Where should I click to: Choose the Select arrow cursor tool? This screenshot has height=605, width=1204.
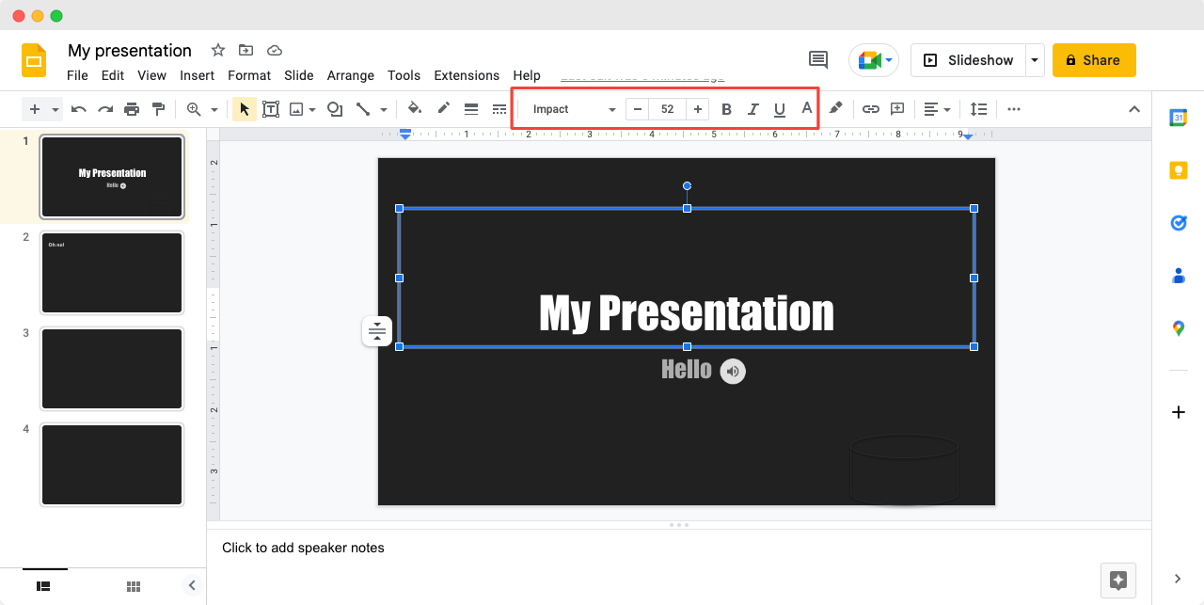click(245, 109)
